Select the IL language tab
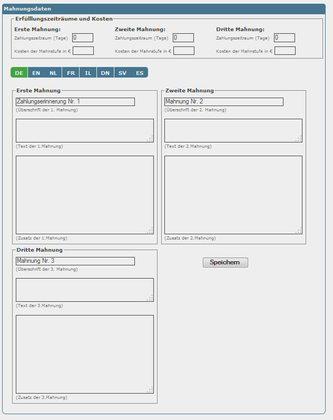The height and width of the screenshot is (420, 333). [88, 73]
